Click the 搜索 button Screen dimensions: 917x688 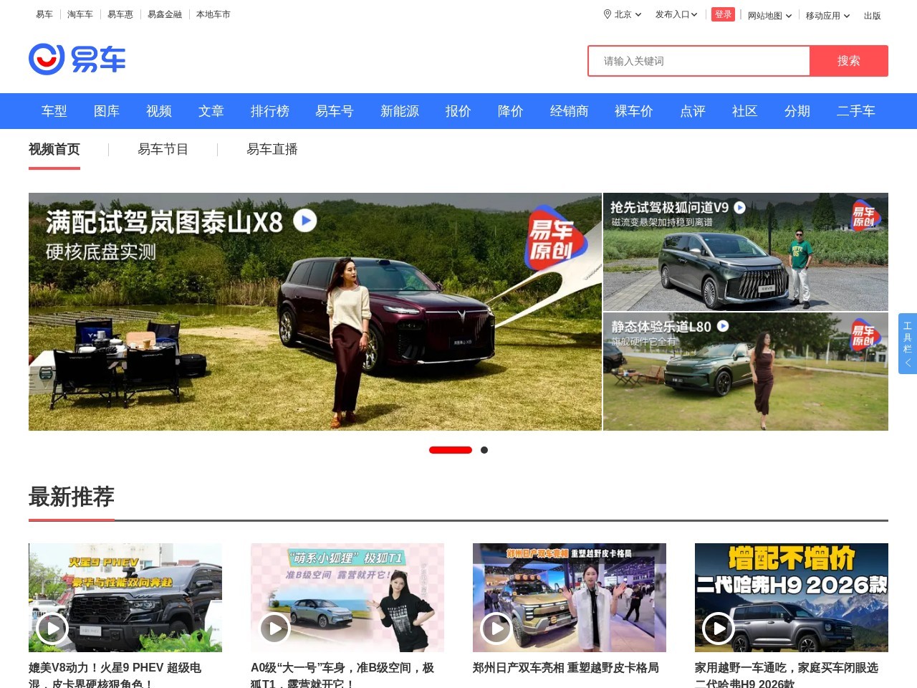[849, 61]
